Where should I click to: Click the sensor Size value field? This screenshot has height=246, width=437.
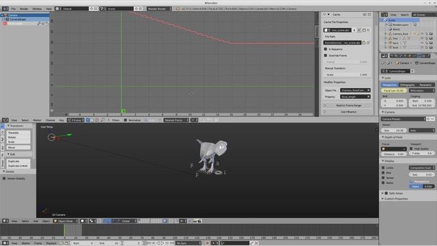coord(394,131)
